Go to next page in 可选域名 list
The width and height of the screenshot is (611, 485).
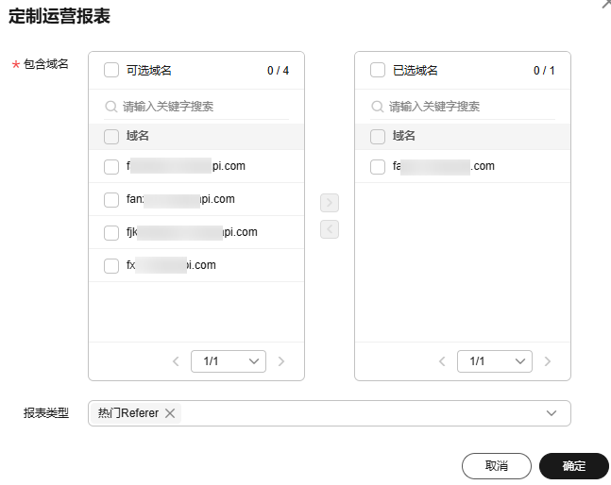(x=281, y=361)
